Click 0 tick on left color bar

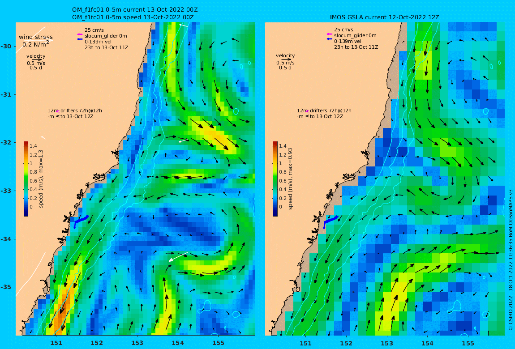[31, 207]
